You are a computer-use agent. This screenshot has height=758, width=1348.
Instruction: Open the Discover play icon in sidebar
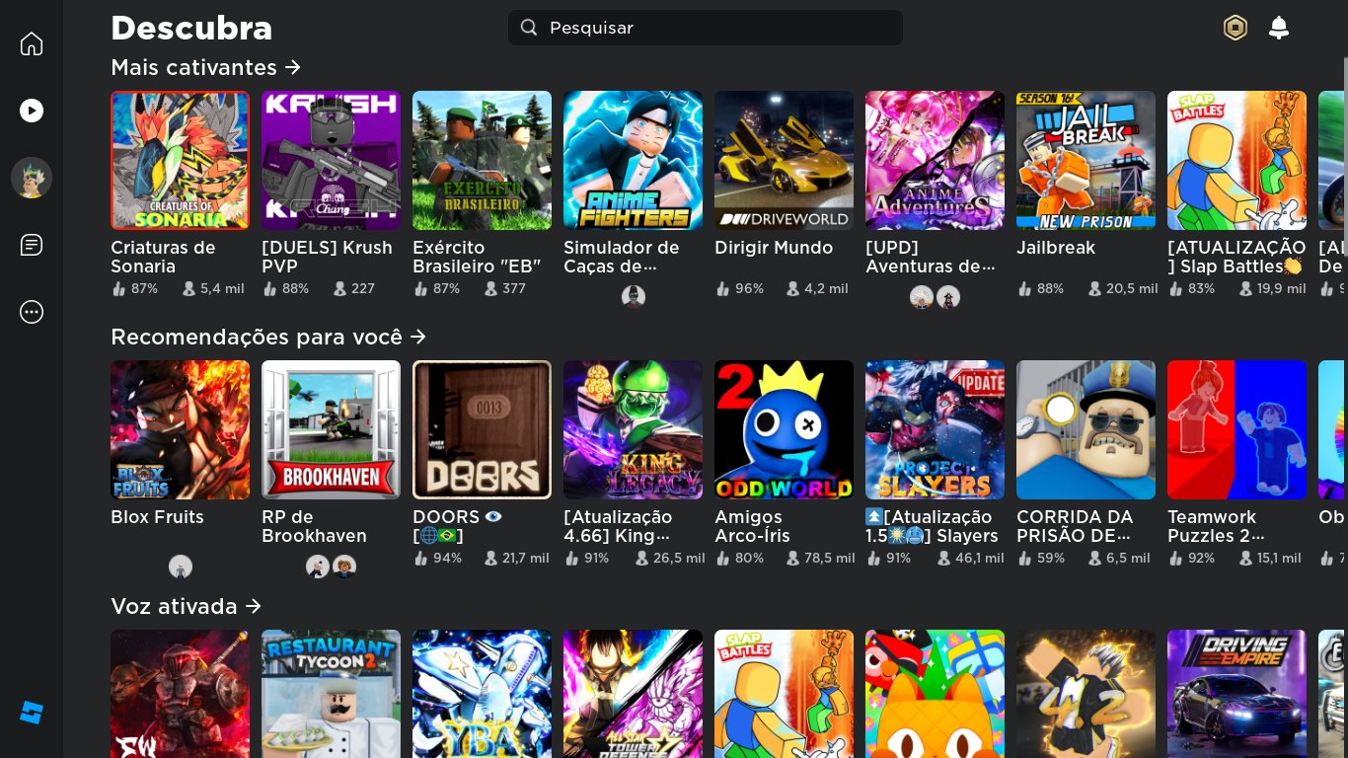(x=32, y=111)
